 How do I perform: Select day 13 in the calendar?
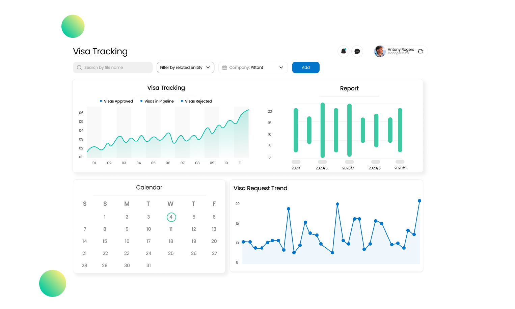(x=214, y=229)
